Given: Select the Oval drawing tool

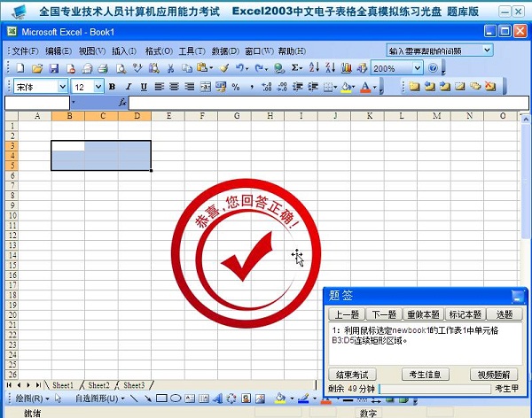Looking at the screenshot, I should coord(176,399).
